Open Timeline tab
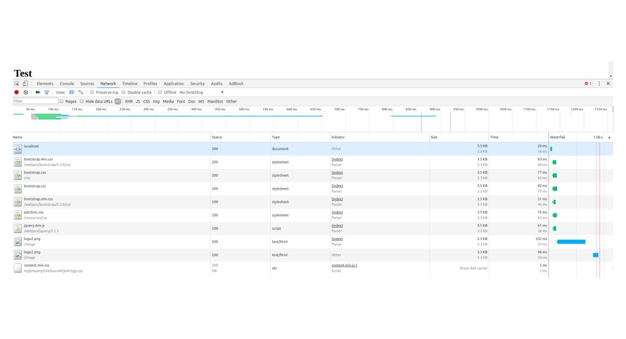Screen dimensions: 626x339 (130, 83)
